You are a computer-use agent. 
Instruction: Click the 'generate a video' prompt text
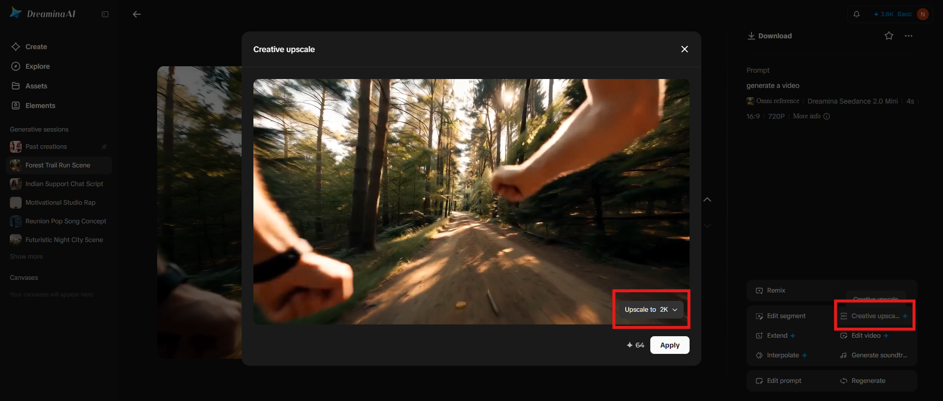tap(773, 85)
